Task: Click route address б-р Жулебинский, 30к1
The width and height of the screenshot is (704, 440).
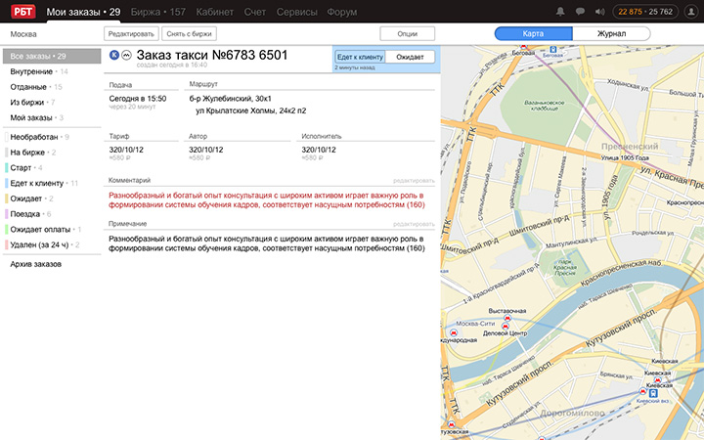Action: click(231, 99)
